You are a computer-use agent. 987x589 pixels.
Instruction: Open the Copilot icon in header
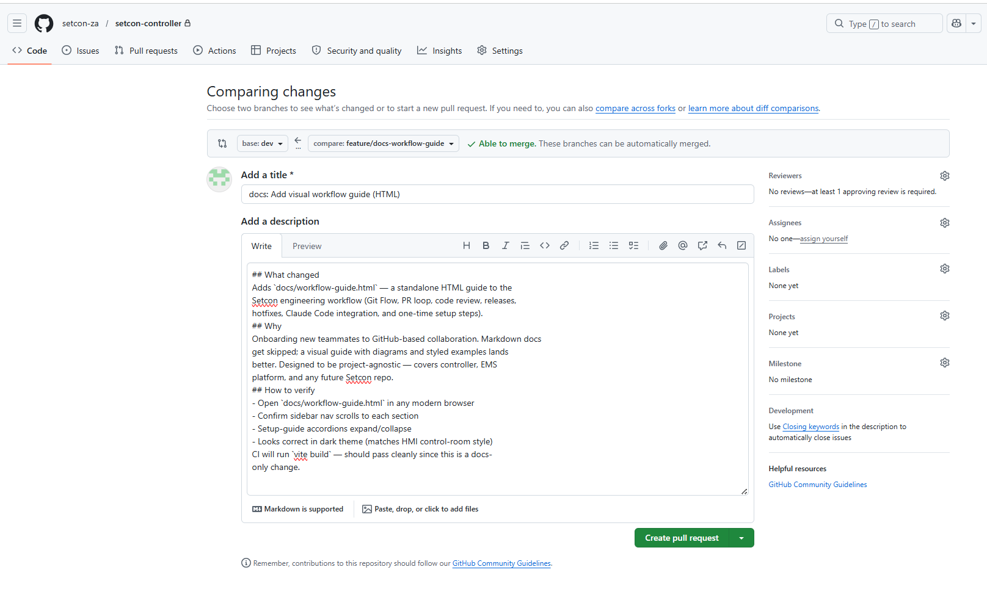point(956,23)
